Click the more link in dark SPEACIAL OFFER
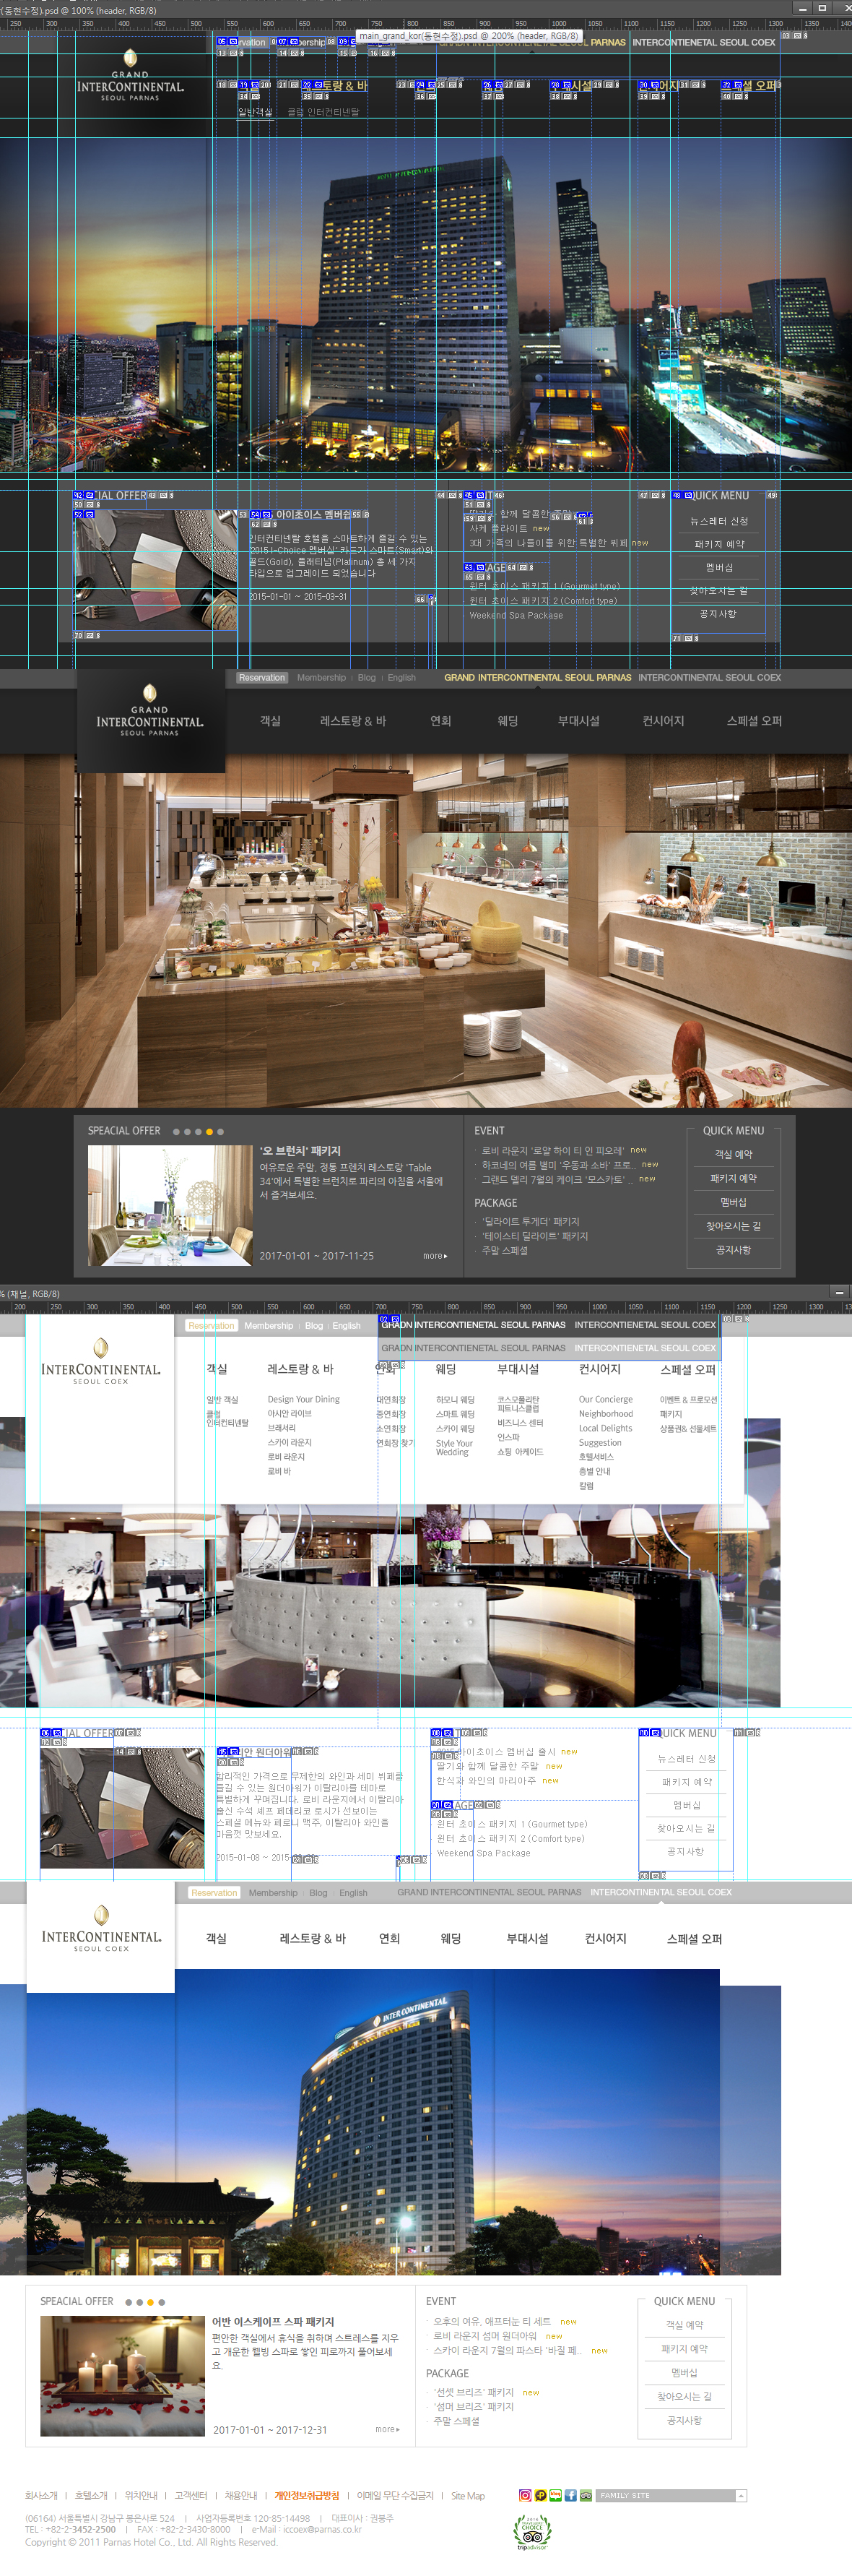Image resolution: width=852 pixels, height=2576 pixels. click(435, 1256)
